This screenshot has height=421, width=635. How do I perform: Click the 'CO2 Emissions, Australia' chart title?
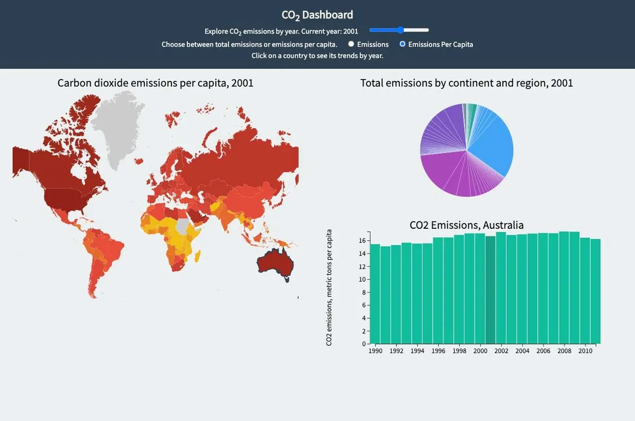point(467,225)
